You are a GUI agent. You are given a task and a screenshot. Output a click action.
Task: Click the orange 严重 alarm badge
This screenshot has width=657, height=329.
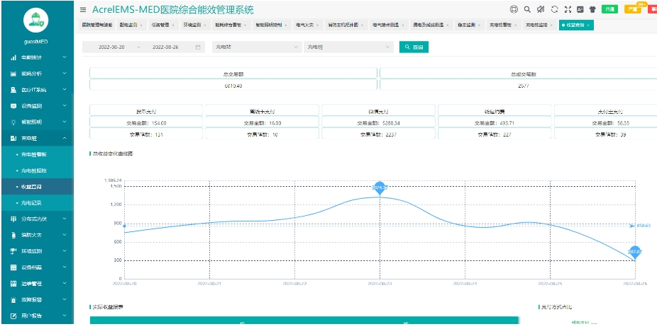click(632, 9)
